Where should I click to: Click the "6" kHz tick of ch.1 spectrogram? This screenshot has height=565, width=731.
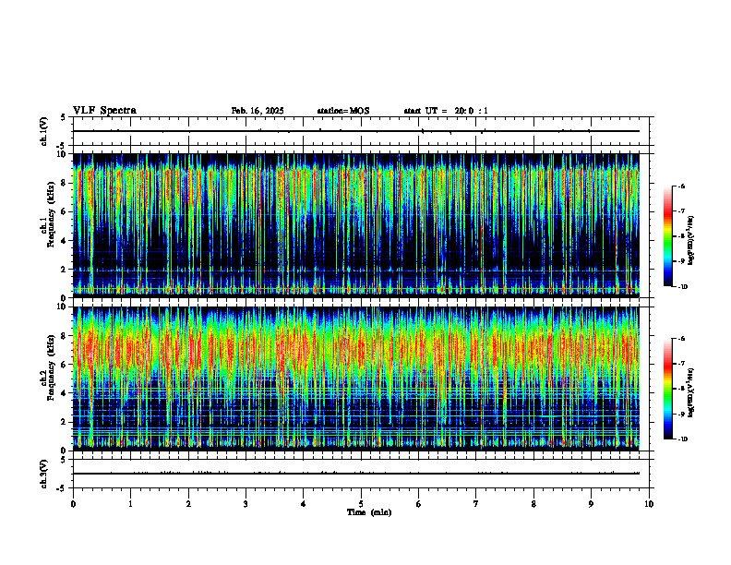65,211
